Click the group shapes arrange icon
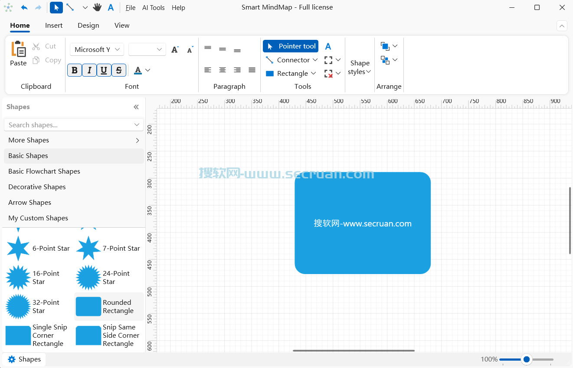The image size is (573, 368). point(385,60)
